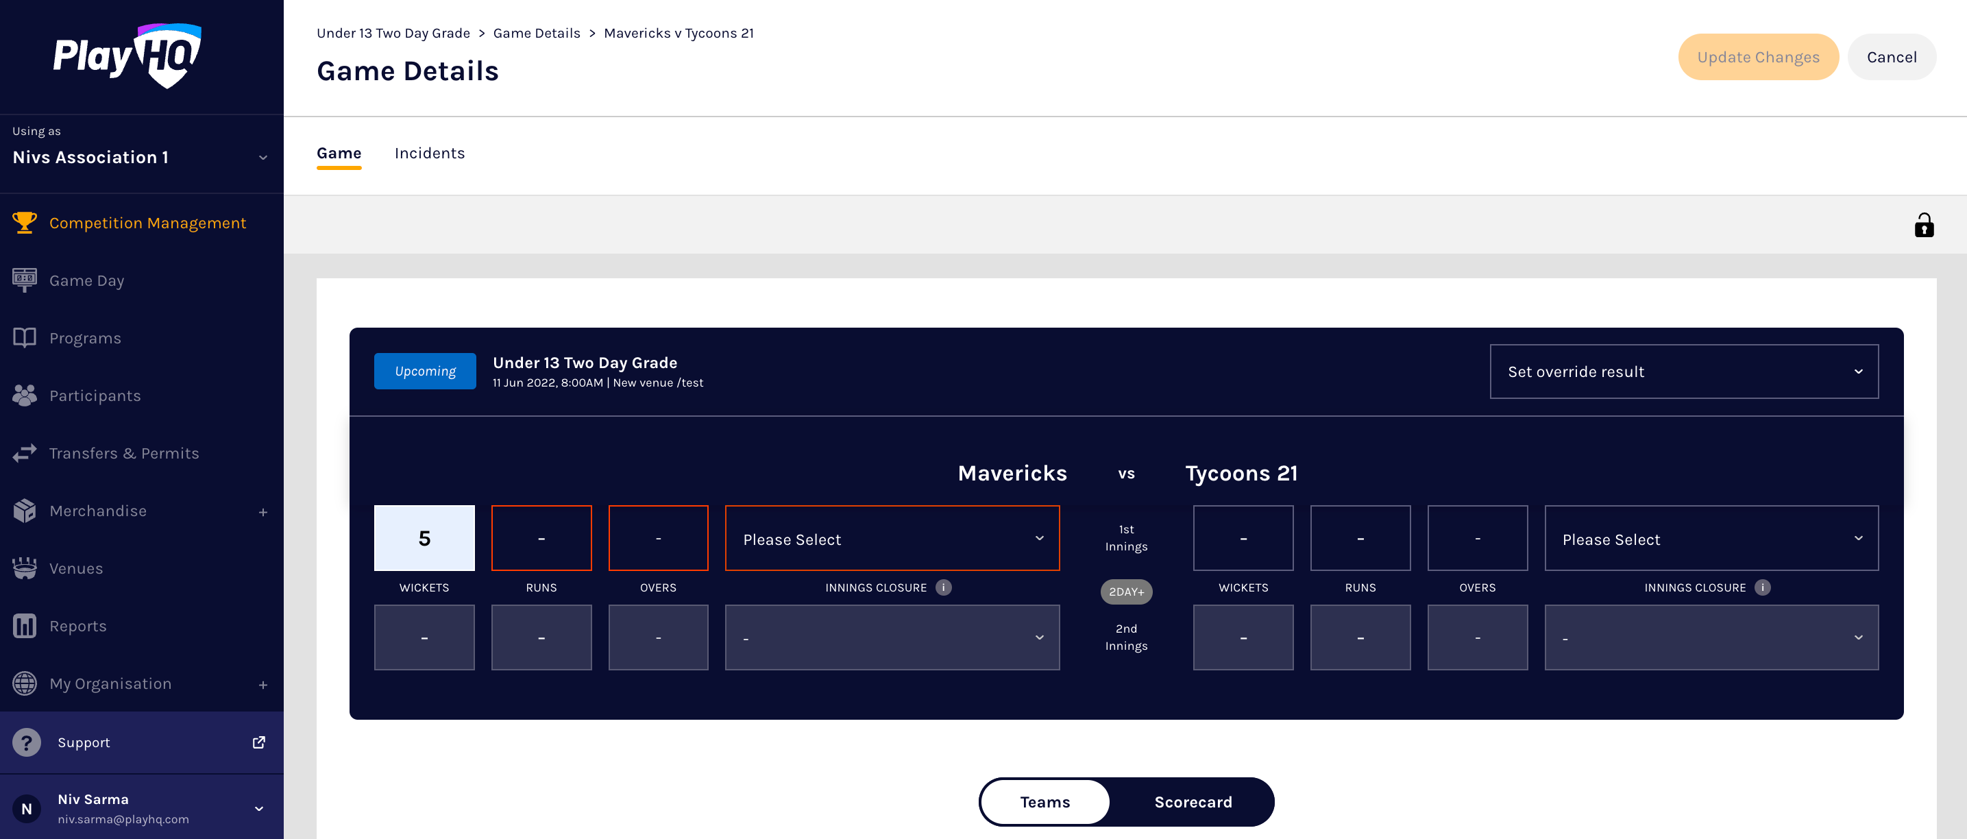Click the Programs book icon
This screenshot has width=1967, height=839.
25,337
